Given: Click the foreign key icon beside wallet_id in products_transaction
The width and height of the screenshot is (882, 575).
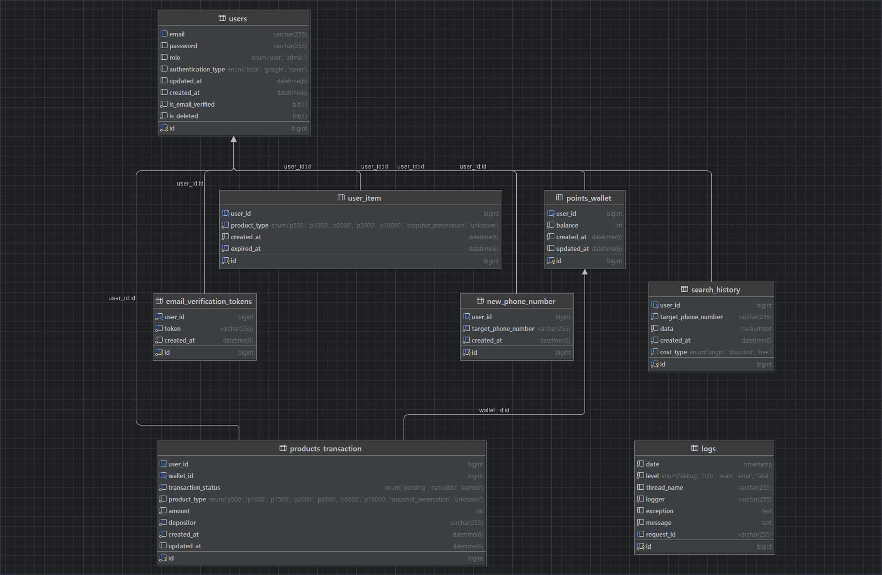Looking at the screenshot, I should tap(164, 476).
